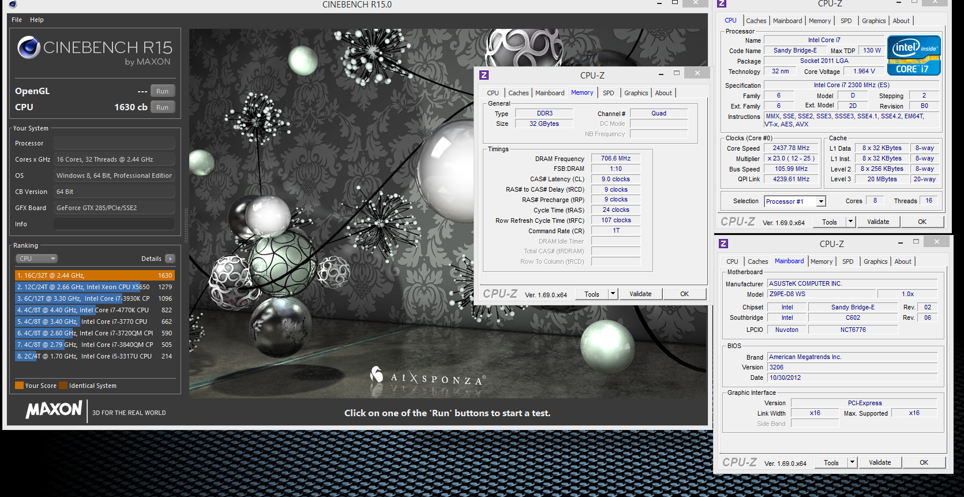Open the Caches tab in Mainboard window
Screen dimensions: 964x497
(x=757, y=261)
